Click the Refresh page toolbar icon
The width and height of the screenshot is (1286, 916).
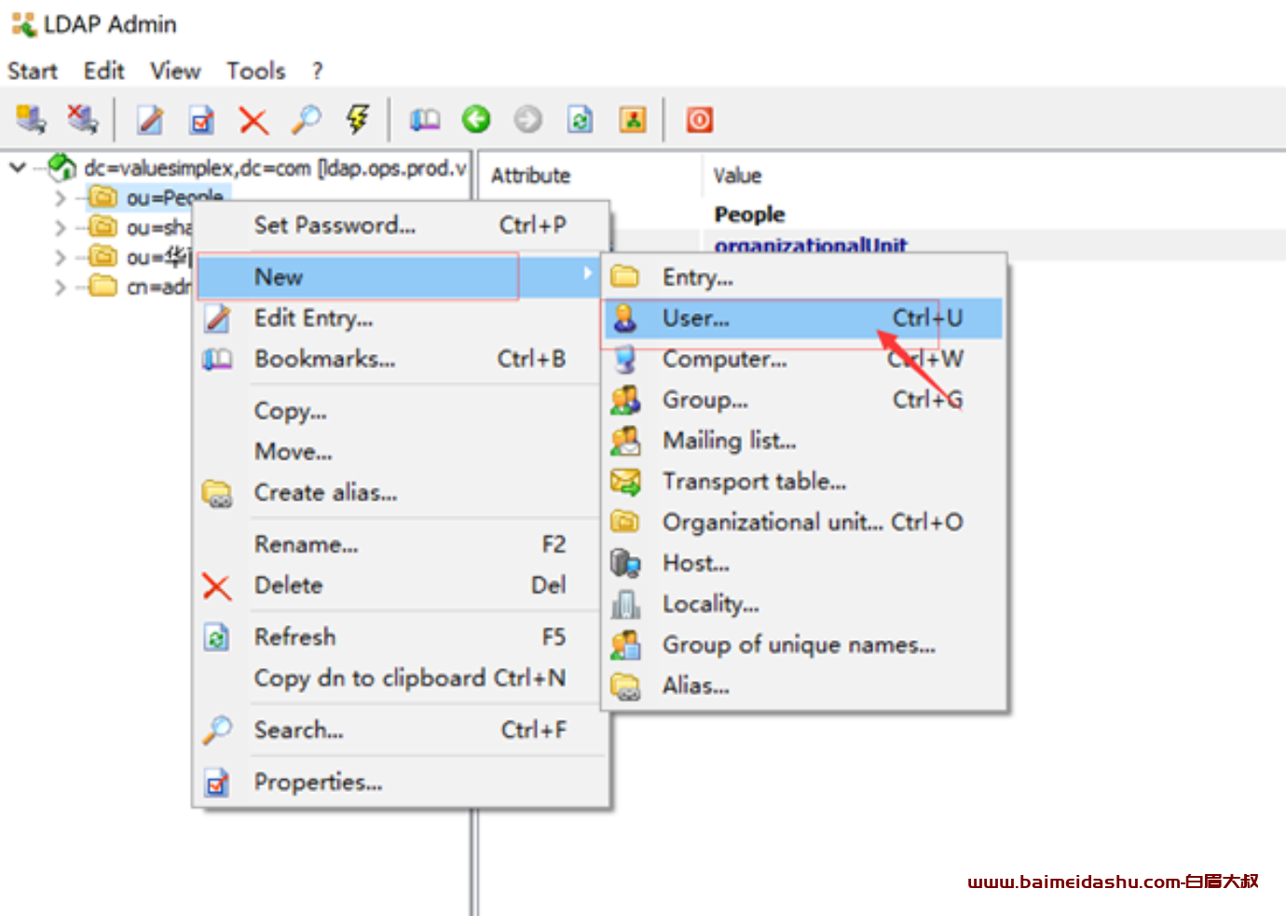(581, 119)
